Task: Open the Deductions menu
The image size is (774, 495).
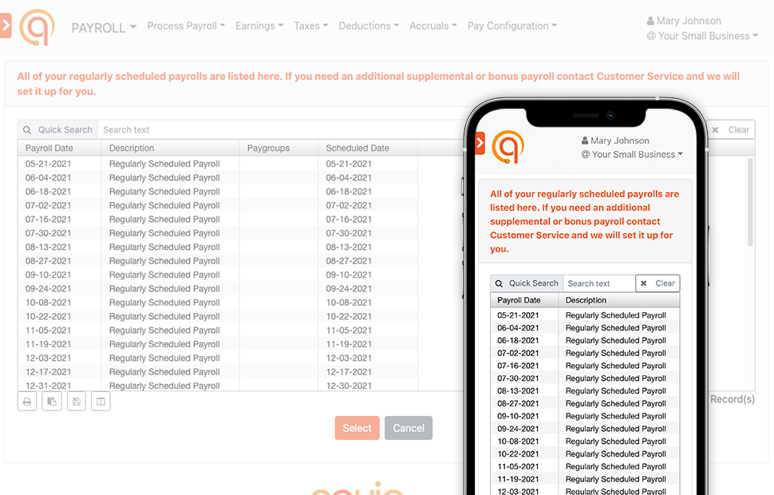Action: [x=369, y=26]
